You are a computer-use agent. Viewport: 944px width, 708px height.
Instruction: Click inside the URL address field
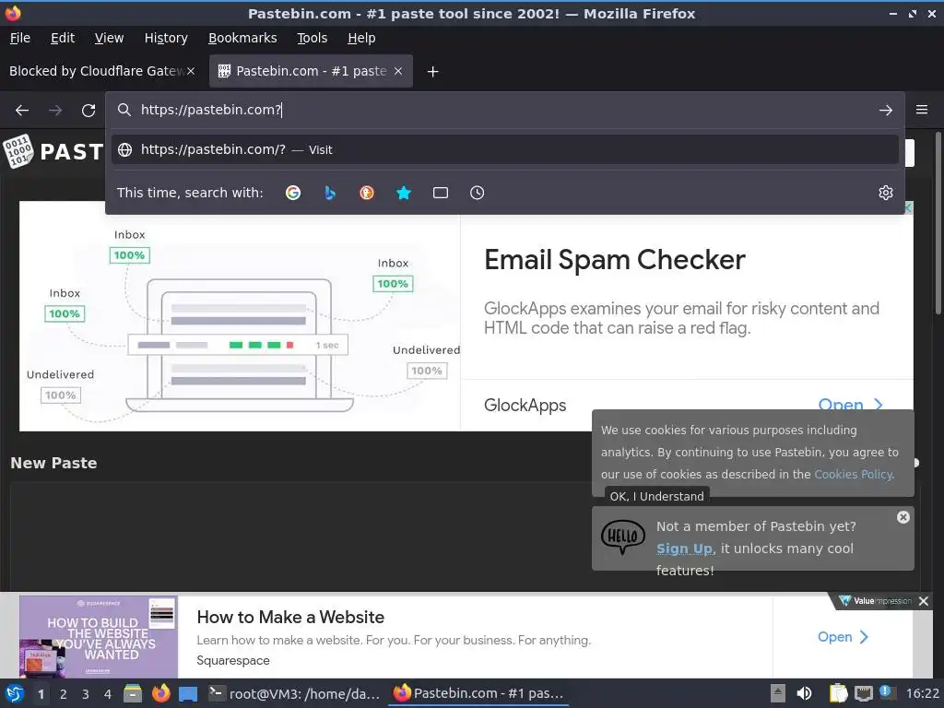click(504, 110)
